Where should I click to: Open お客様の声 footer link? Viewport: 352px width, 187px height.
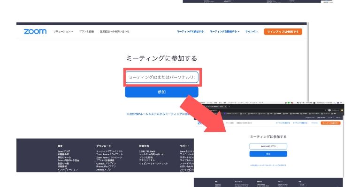(63, 154)
